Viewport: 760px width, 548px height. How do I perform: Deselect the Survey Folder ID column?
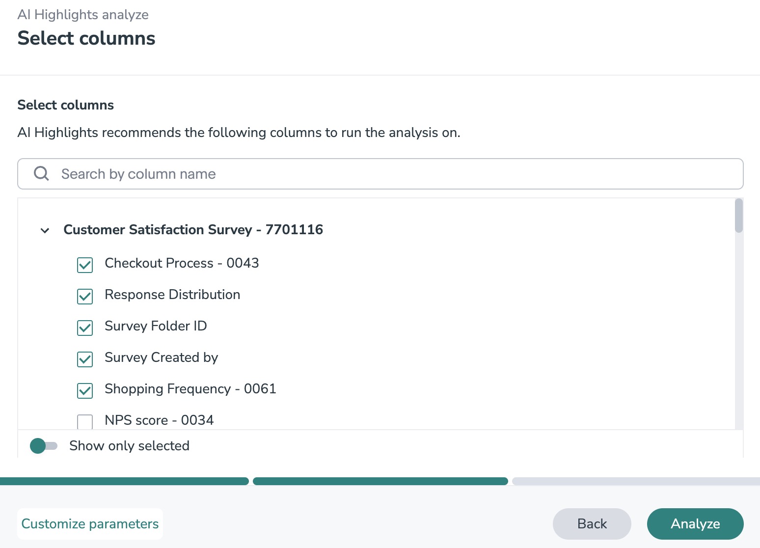tap(85, 328)
